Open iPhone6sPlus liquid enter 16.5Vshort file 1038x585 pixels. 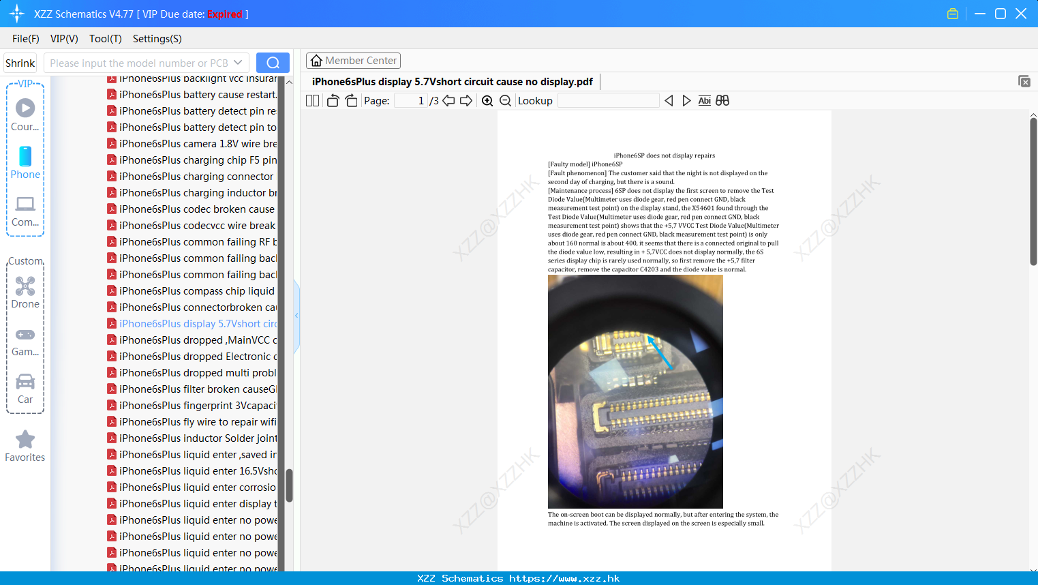click(x=192, y=471)
